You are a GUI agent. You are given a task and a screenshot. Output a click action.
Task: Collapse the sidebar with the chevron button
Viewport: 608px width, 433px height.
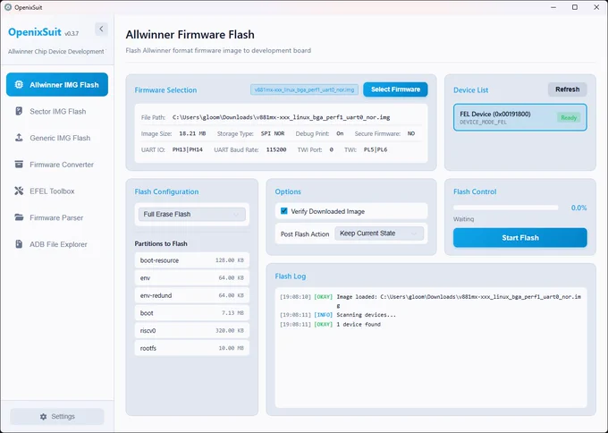click(101, 29)
